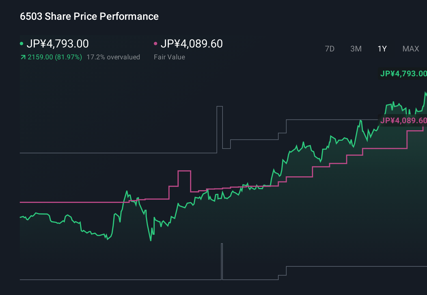Select the 1Y time range tab
Screen dimensions: 427x295
coord(382,49)
